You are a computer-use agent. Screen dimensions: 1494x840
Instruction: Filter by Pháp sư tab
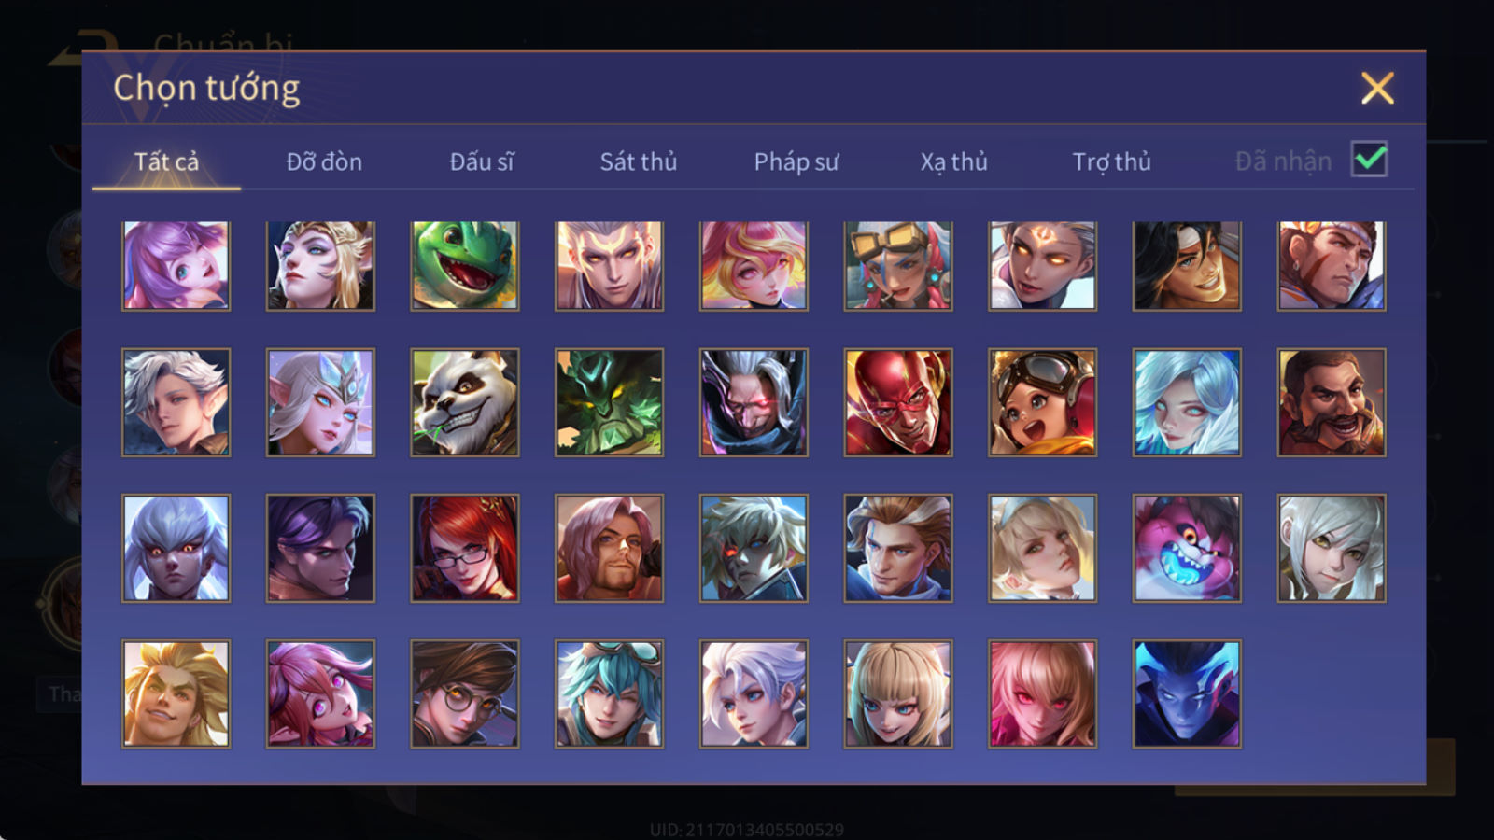(x=796, y=161)
